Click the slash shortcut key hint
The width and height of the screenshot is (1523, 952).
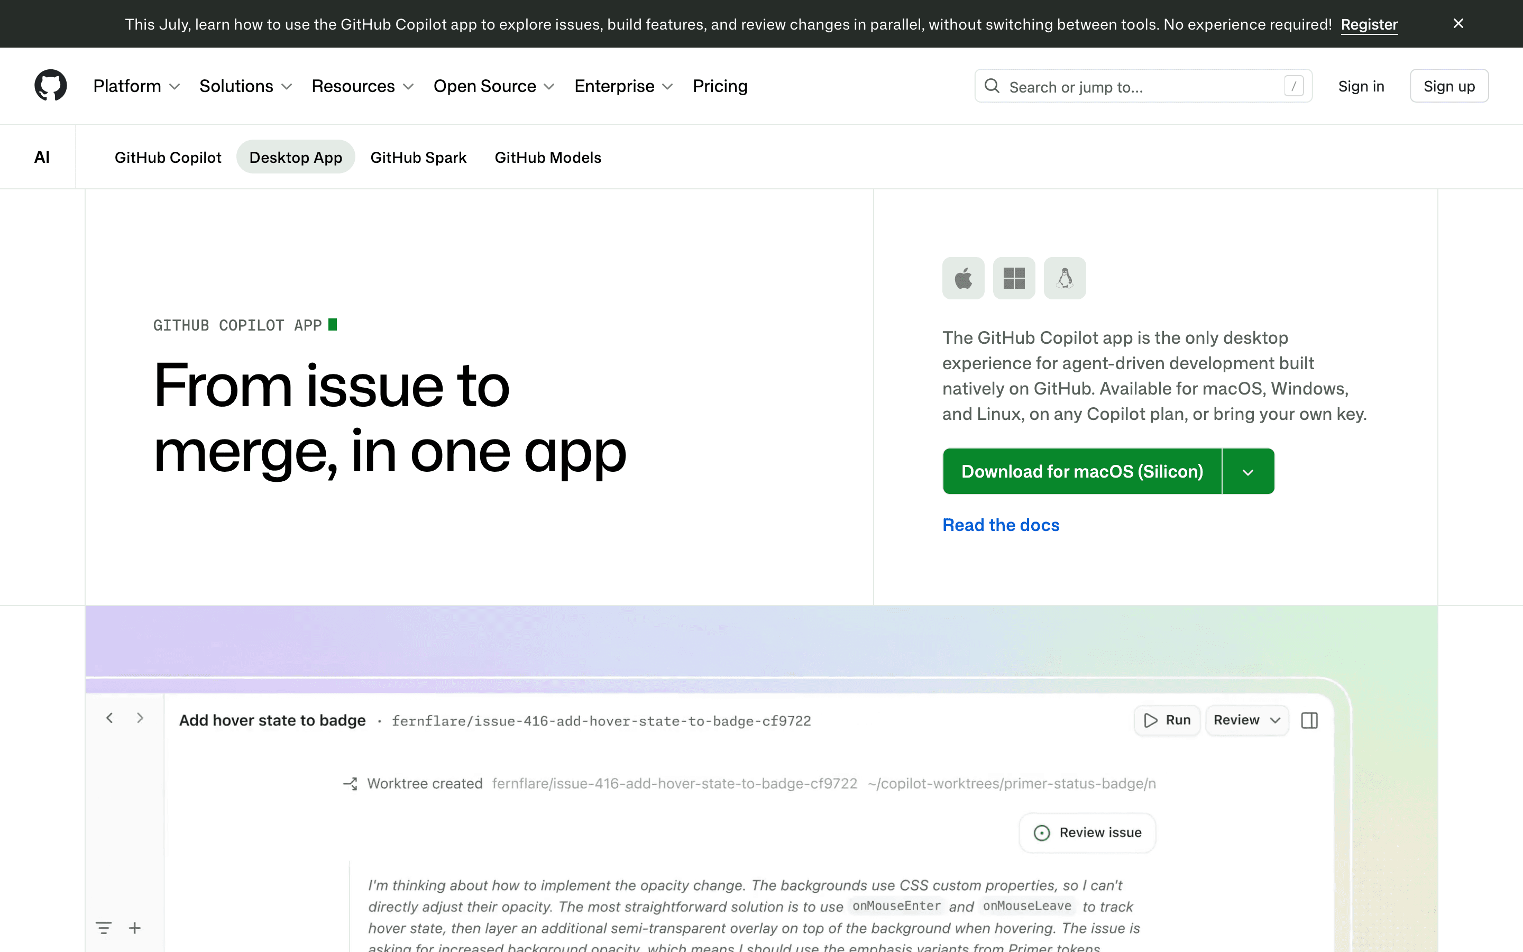[x=1293, y=86]
